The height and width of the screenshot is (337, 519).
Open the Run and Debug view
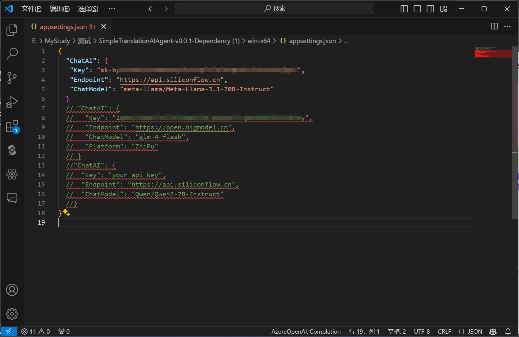[12, 102]
